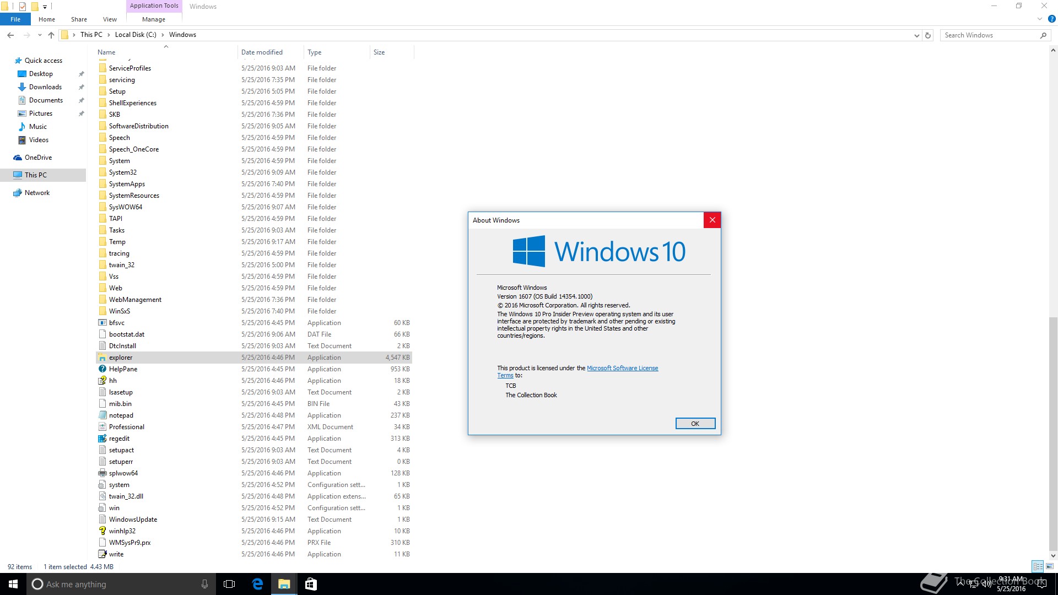Select the SoftwareDistribution folder
Viewport: 1058px width, 595px height.
254,126
